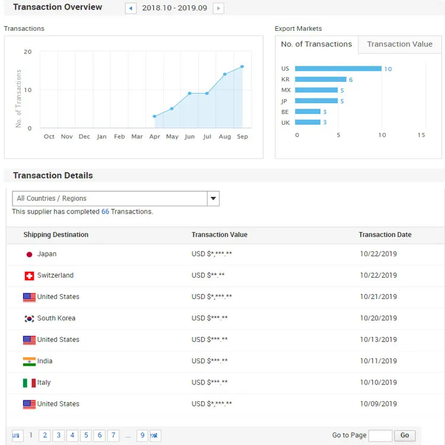Click the 66 transactions count link

[x=105, y=212]
